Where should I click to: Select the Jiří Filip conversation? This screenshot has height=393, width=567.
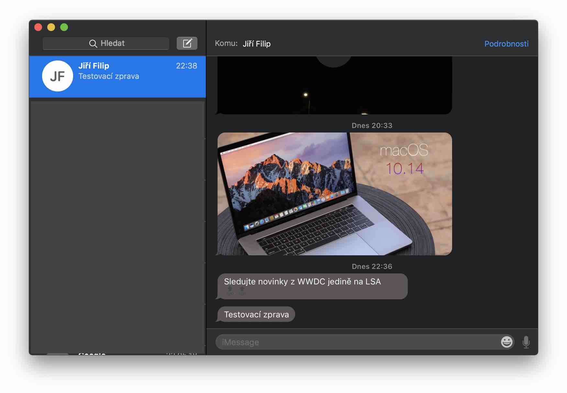[117, 77]
